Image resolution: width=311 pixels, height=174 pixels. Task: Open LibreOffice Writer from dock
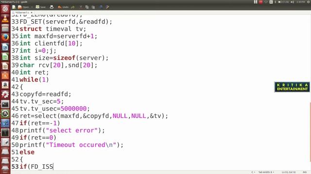5,47
